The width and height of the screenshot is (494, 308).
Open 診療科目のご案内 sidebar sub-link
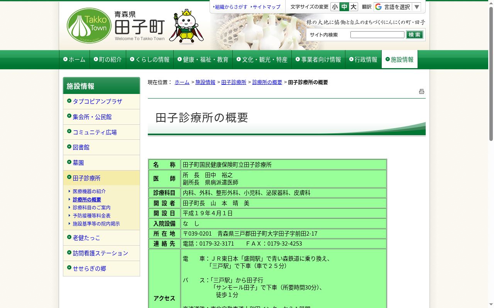point(92,208)
